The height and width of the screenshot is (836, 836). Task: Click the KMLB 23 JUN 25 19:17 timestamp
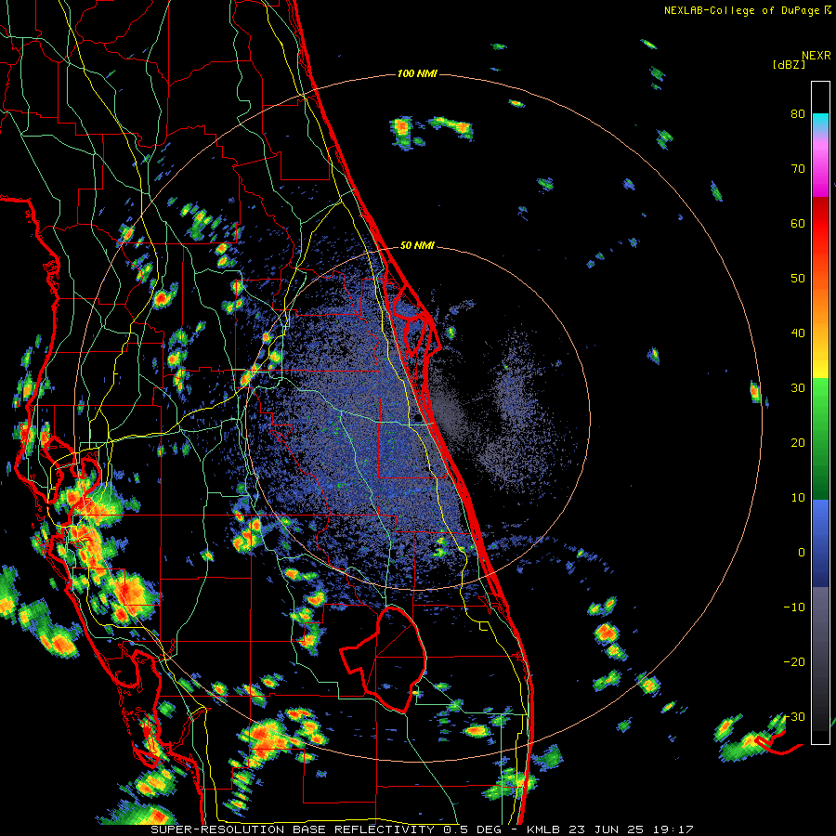click(x=610, y=829)
